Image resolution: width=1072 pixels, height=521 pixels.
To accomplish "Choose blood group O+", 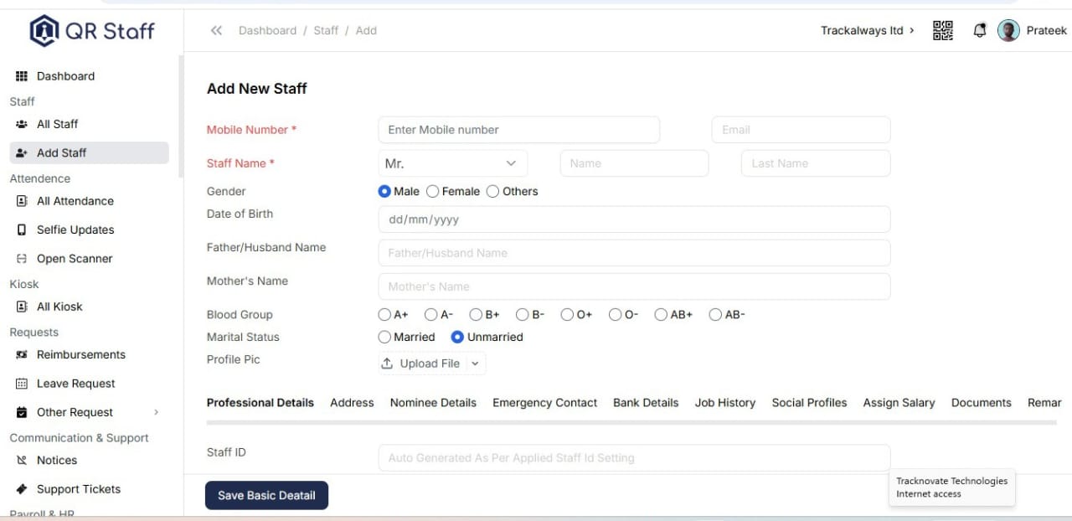I will coord(568,314).
